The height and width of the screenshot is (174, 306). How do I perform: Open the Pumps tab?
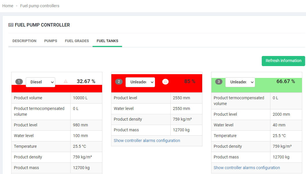pyautogui.click(x=51, y=41)
